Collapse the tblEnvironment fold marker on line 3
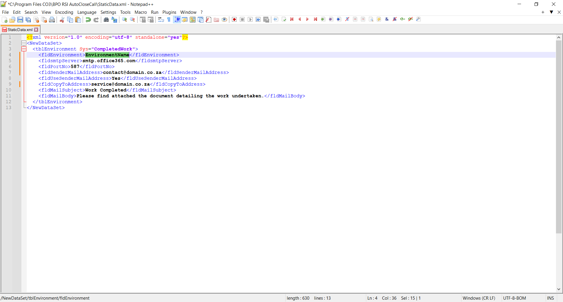Viewport: 563px width, 302px height. [x=24, y=49]
